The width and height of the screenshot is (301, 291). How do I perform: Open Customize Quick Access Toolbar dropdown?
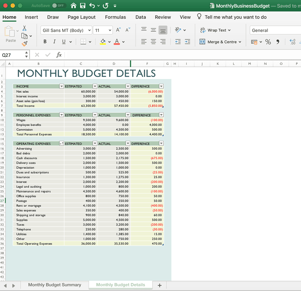coord(115,6)
